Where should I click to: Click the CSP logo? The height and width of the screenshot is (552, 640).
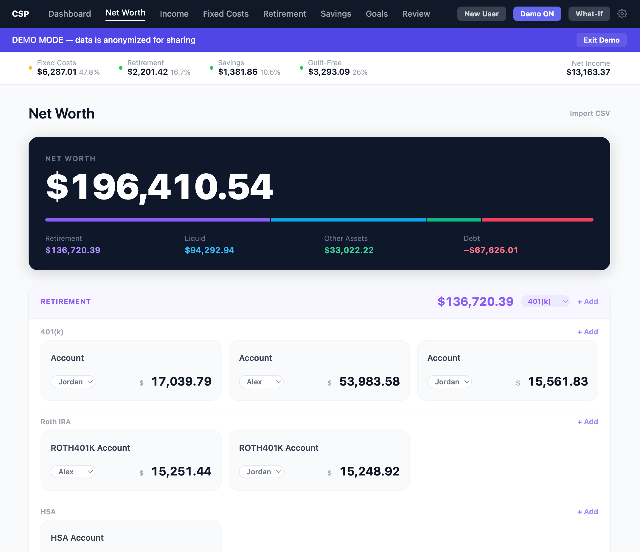tap(20, 14)
